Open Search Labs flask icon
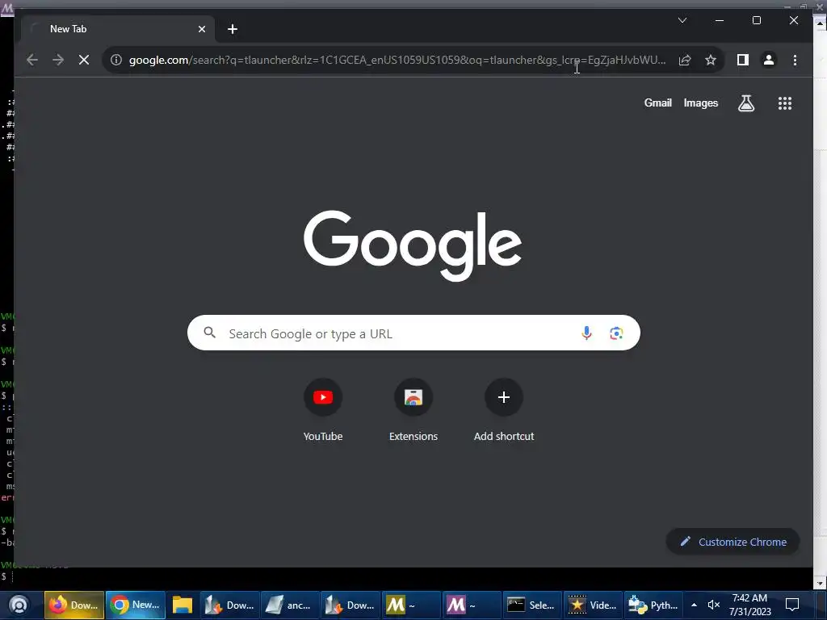Viewport: 827px width, 620px height. tap(745, 103)
